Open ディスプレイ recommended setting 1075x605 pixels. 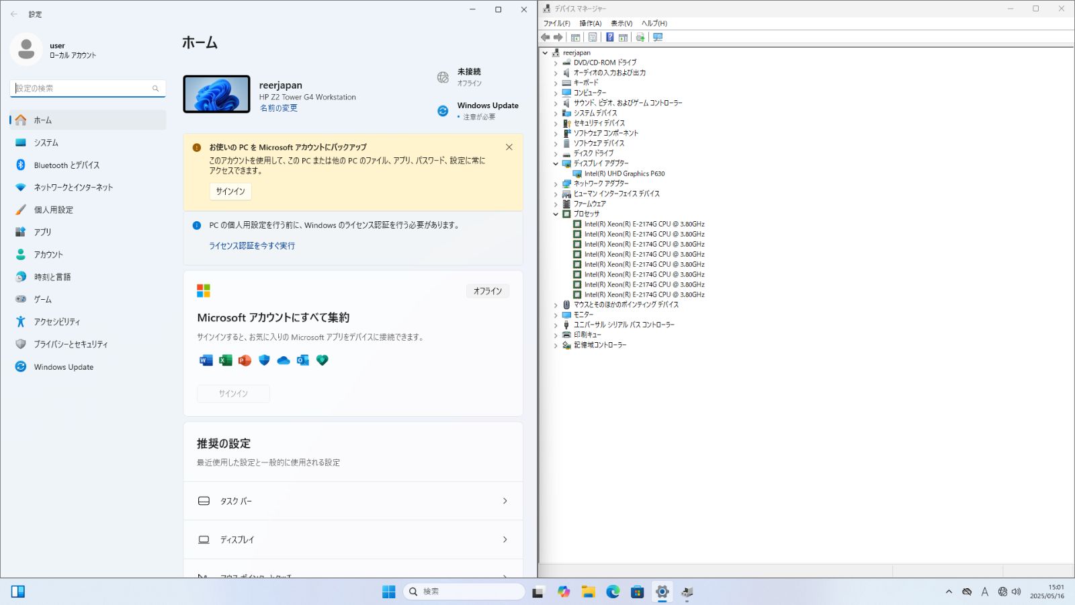pyautogui.click(x=353, y=540)
